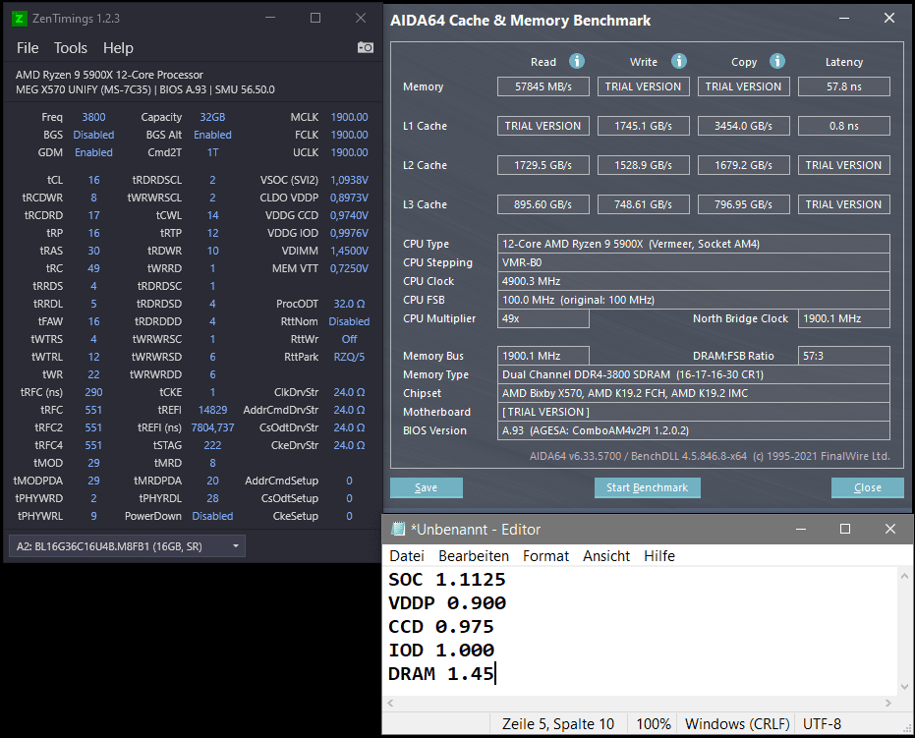Click the Editor notepad title icon
The height and width of the screenshot is (738, 915).
point(399,529)
